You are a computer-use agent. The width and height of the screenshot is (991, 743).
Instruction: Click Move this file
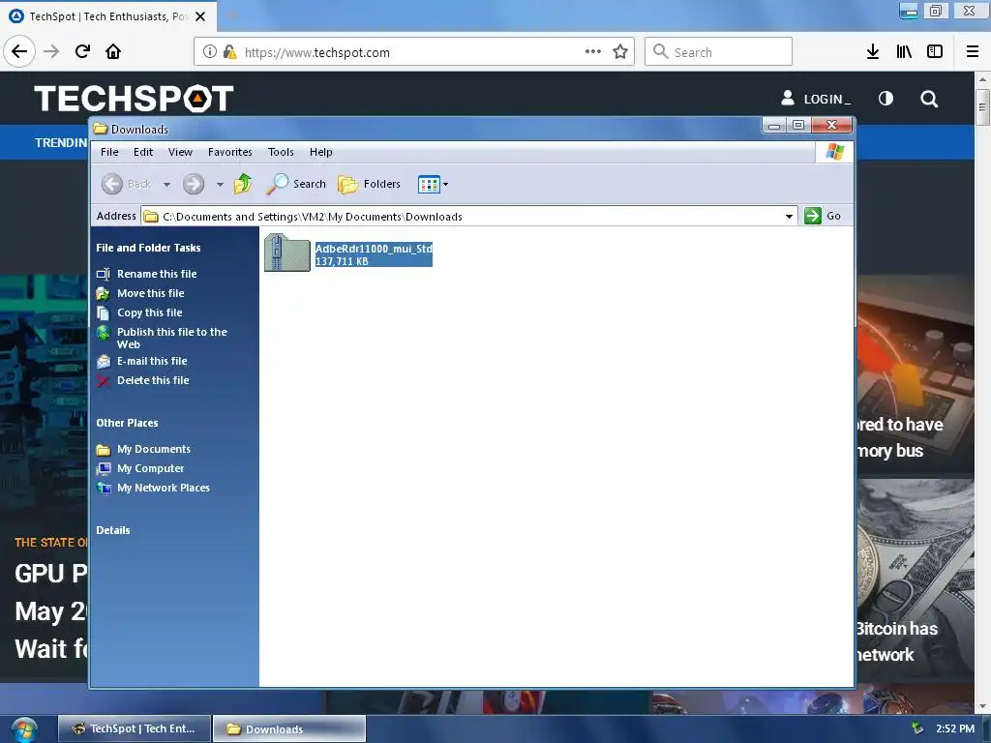[x=150, y=293]
